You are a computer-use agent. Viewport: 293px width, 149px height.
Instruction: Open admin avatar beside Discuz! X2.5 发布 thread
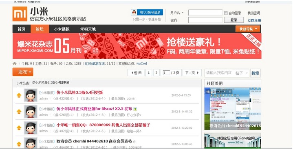click(x=31, y=111)
